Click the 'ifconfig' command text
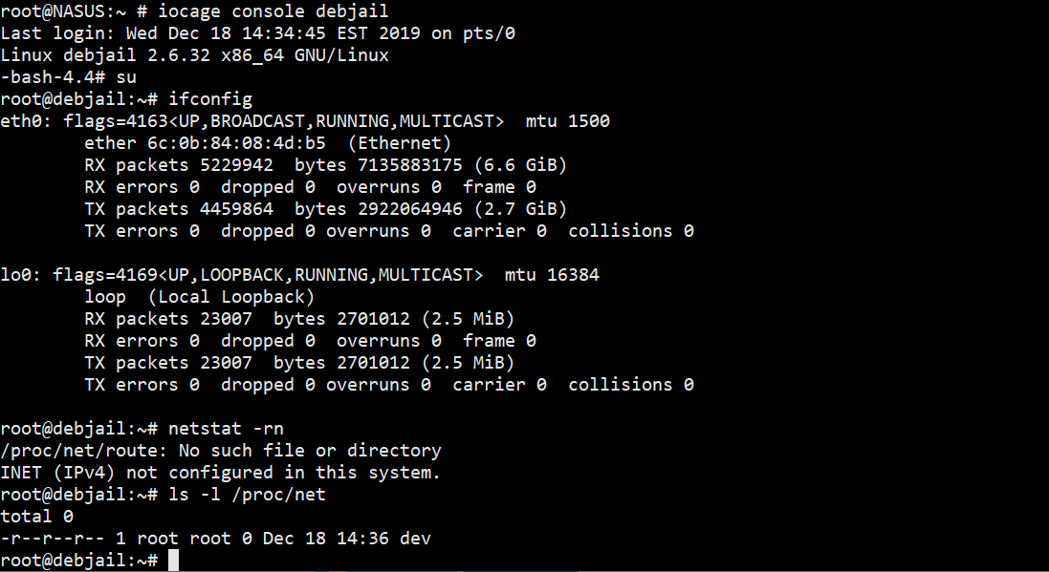This screenshot has width=1049, height=572. click(210, 99)
